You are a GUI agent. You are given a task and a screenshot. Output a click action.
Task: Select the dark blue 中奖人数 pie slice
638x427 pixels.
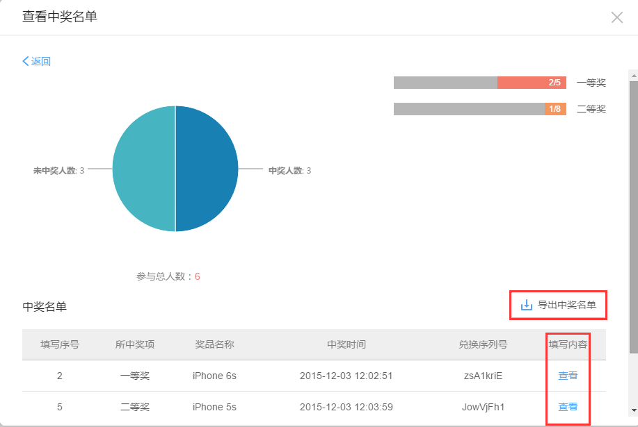207,169
